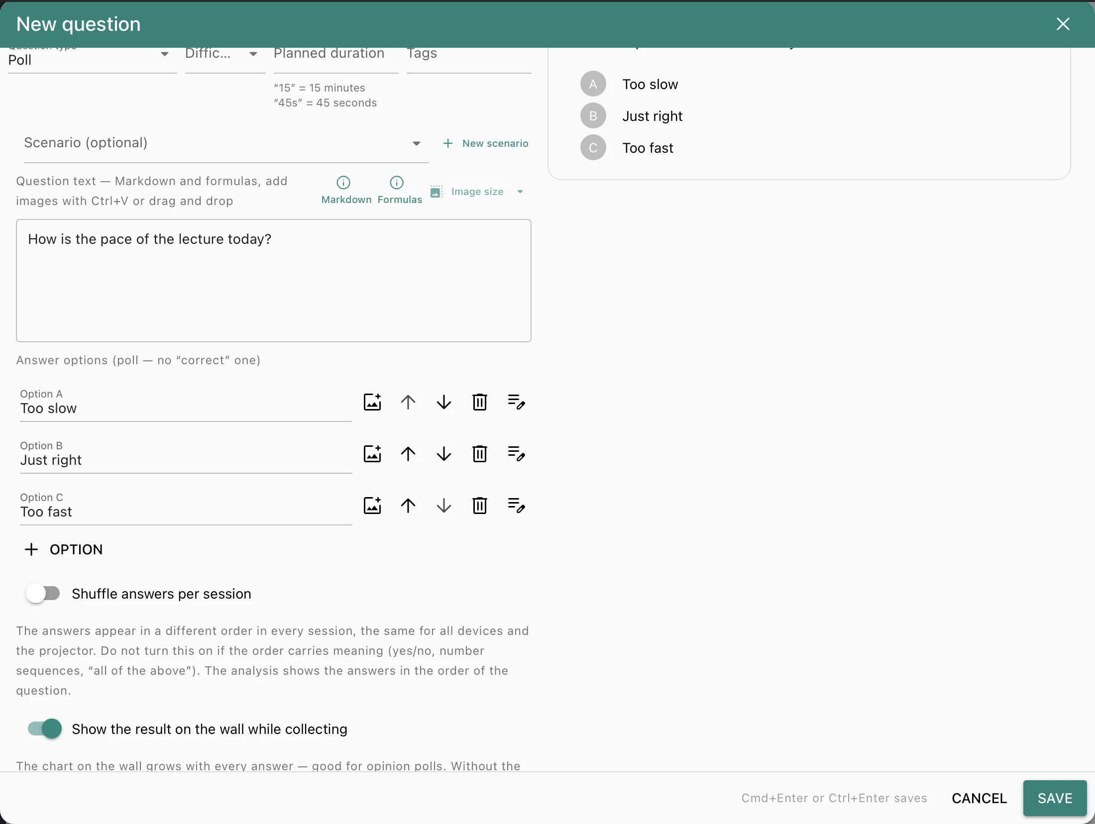Select preview answer B Just right

tap(631, 116)
